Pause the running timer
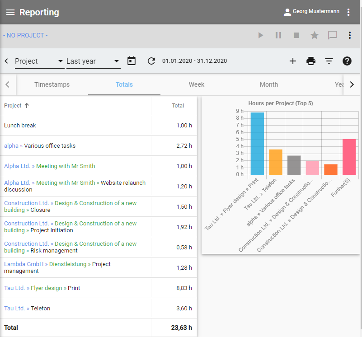This screenshot has width=362, height=337. [278, 35]
